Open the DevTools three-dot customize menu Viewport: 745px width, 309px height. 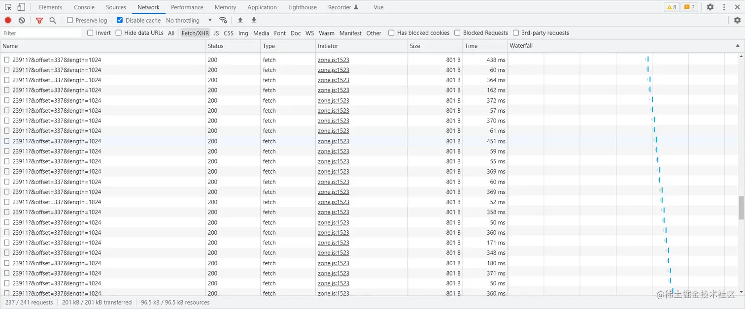pos(724,7)
